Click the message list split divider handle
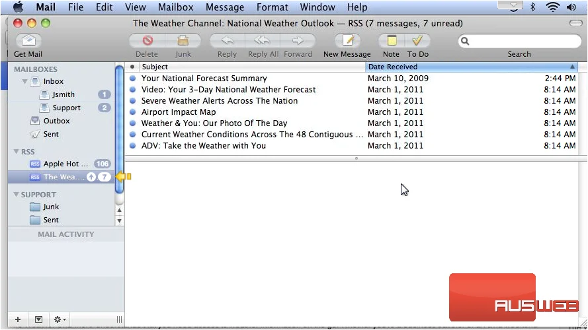588x330 pixels. tap(357, 158)
